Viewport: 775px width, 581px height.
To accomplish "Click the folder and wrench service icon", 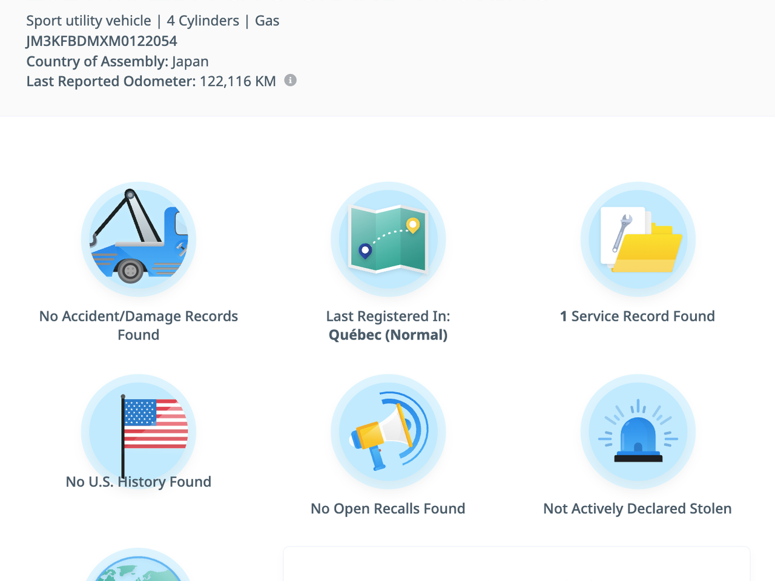I will (x=638, y=239).
